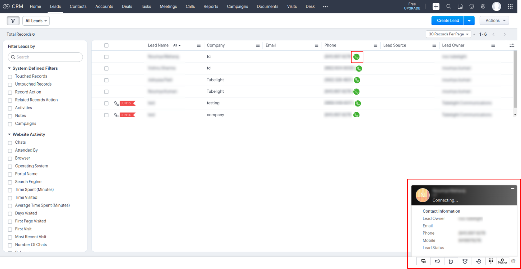The height and width of the screenshot is (269, 521).
Task: Click the top bar search magnifier icon
Action: [x=449, y=6]
